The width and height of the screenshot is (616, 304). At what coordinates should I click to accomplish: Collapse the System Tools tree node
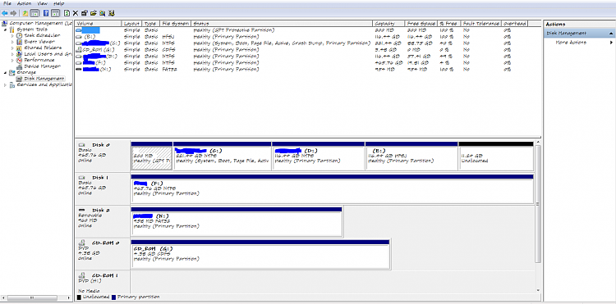(5, 29)
